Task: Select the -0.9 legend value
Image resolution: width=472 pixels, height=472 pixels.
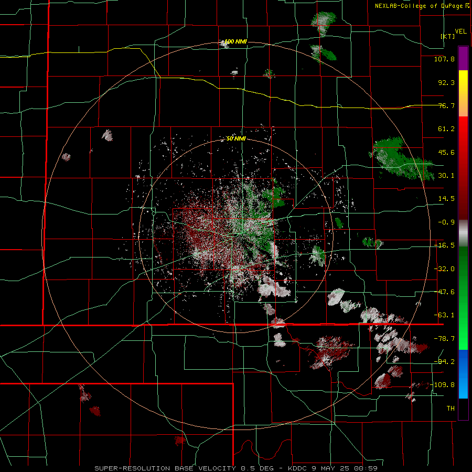Action: [446, 222]
